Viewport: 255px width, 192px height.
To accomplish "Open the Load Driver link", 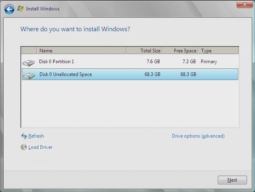I will [x=40, y=147].
